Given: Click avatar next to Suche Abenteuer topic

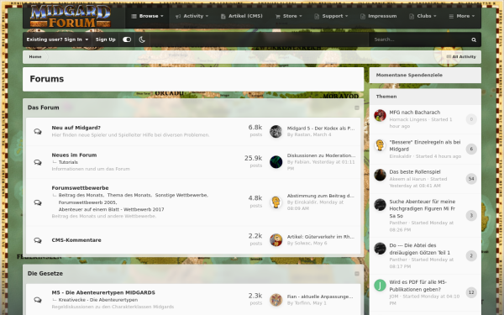Looking at the screenshot, I should click(380, 204).
